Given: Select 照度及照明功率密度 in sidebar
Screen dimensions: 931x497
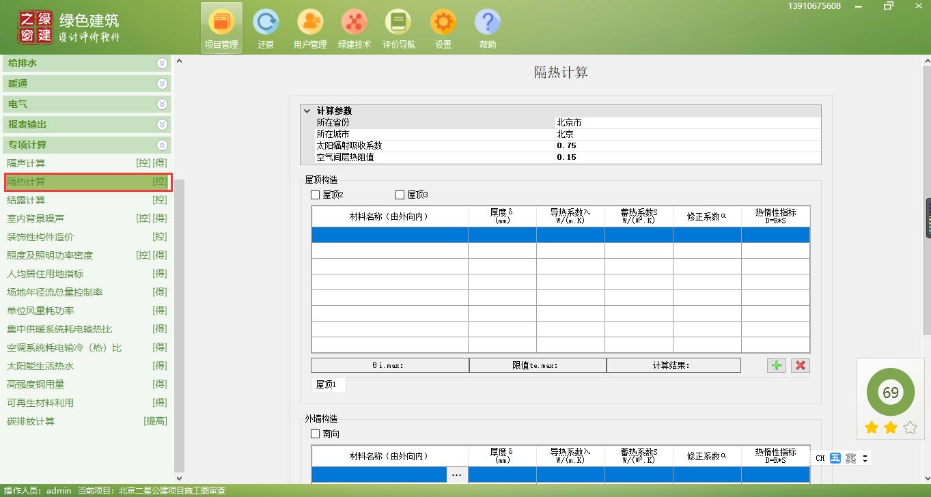Looking at the screenshot, I should point(86,255).
